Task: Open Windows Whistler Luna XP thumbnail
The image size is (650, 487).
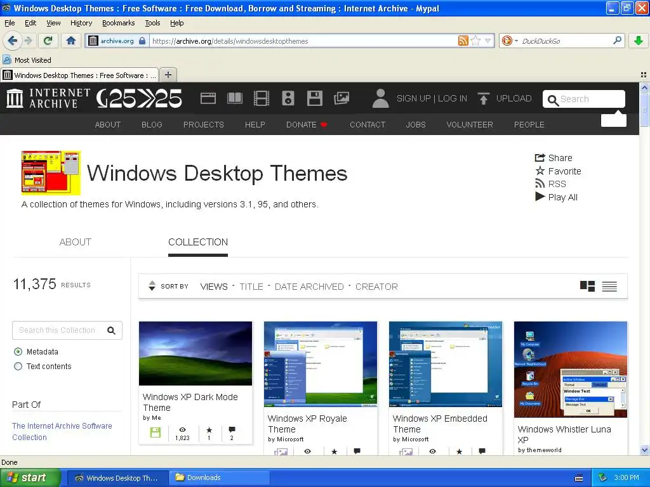Action: pyautogui.click(x=571, y=370)
